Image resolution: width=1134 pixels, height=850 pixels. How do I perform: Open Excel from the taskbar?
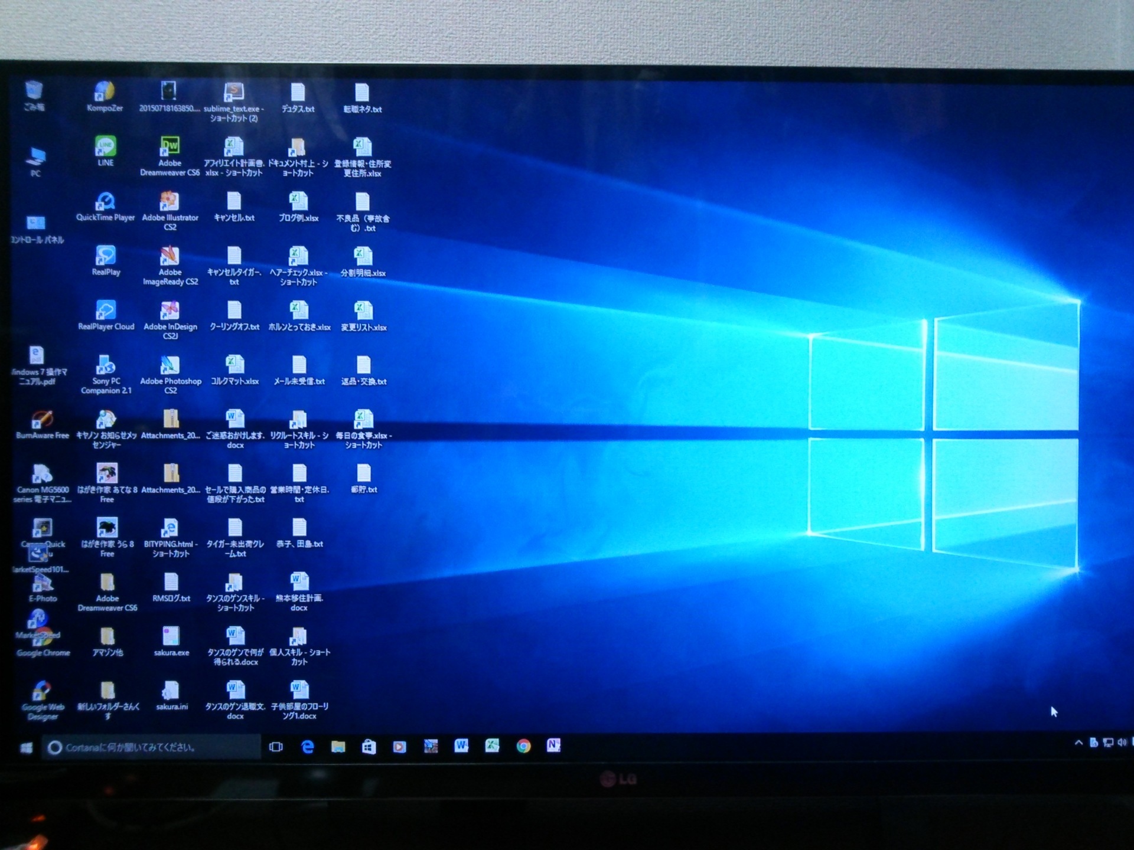[492, 746]
